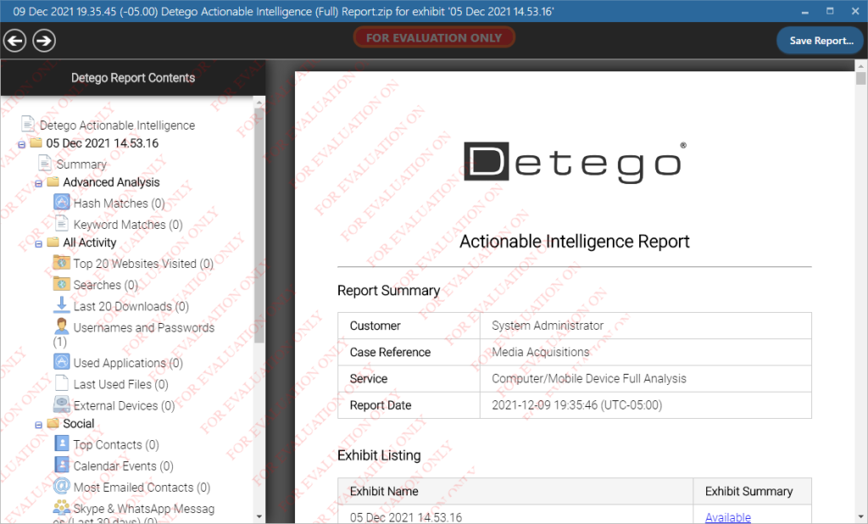Click the Media Acquisitions case reference value

pos(540,352)
